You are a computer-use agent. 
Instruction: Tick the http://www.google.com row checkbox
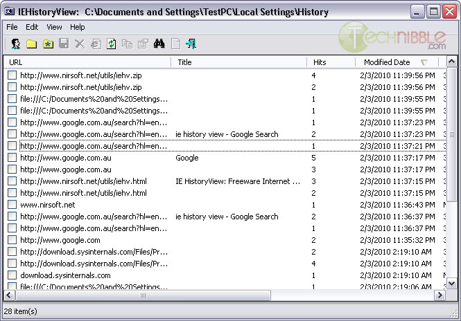[12, 240]
